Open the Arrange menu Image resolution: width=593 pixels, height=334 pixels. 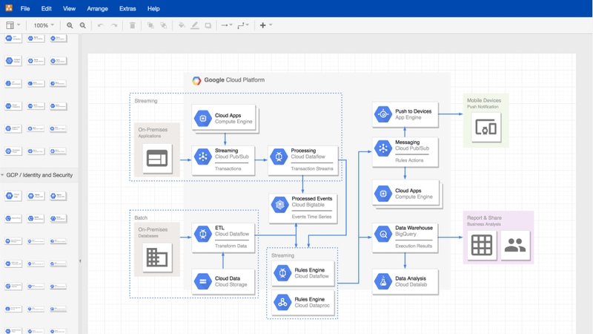[97, 9]
